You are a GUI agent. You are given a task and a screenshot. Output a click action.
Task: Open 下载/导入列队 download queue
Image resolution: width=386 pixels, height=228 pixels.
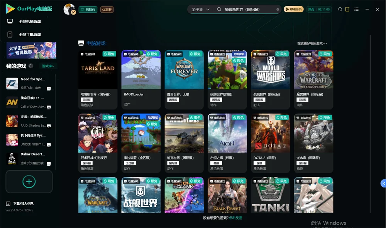coord(20,203)
